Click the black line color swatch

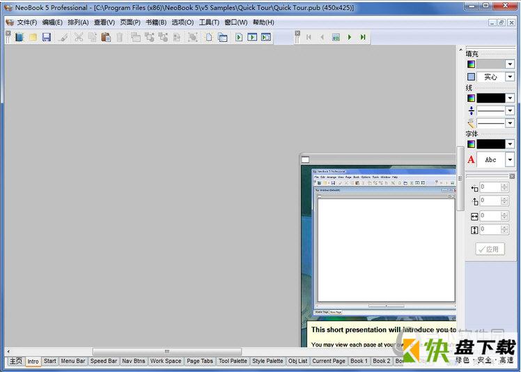coord(491,98)
